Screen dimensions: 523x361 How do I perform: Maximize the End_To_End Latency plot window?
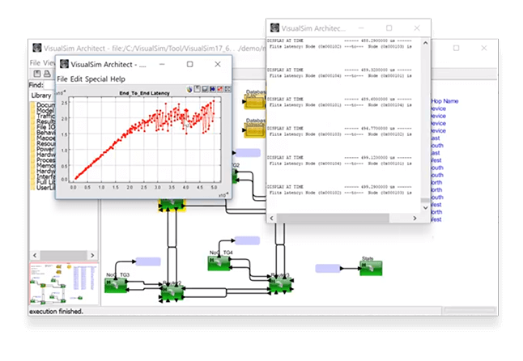[x=189, y=64]
